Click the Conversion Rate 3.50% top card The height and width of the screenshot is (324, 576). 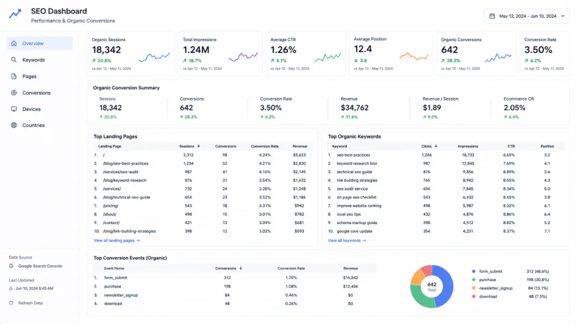click(544, 54)
